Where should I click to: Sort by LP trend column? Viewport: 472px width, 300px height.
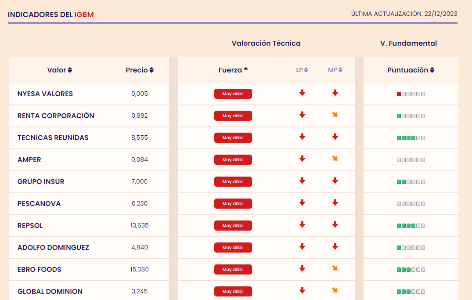[x=302, y=70]
